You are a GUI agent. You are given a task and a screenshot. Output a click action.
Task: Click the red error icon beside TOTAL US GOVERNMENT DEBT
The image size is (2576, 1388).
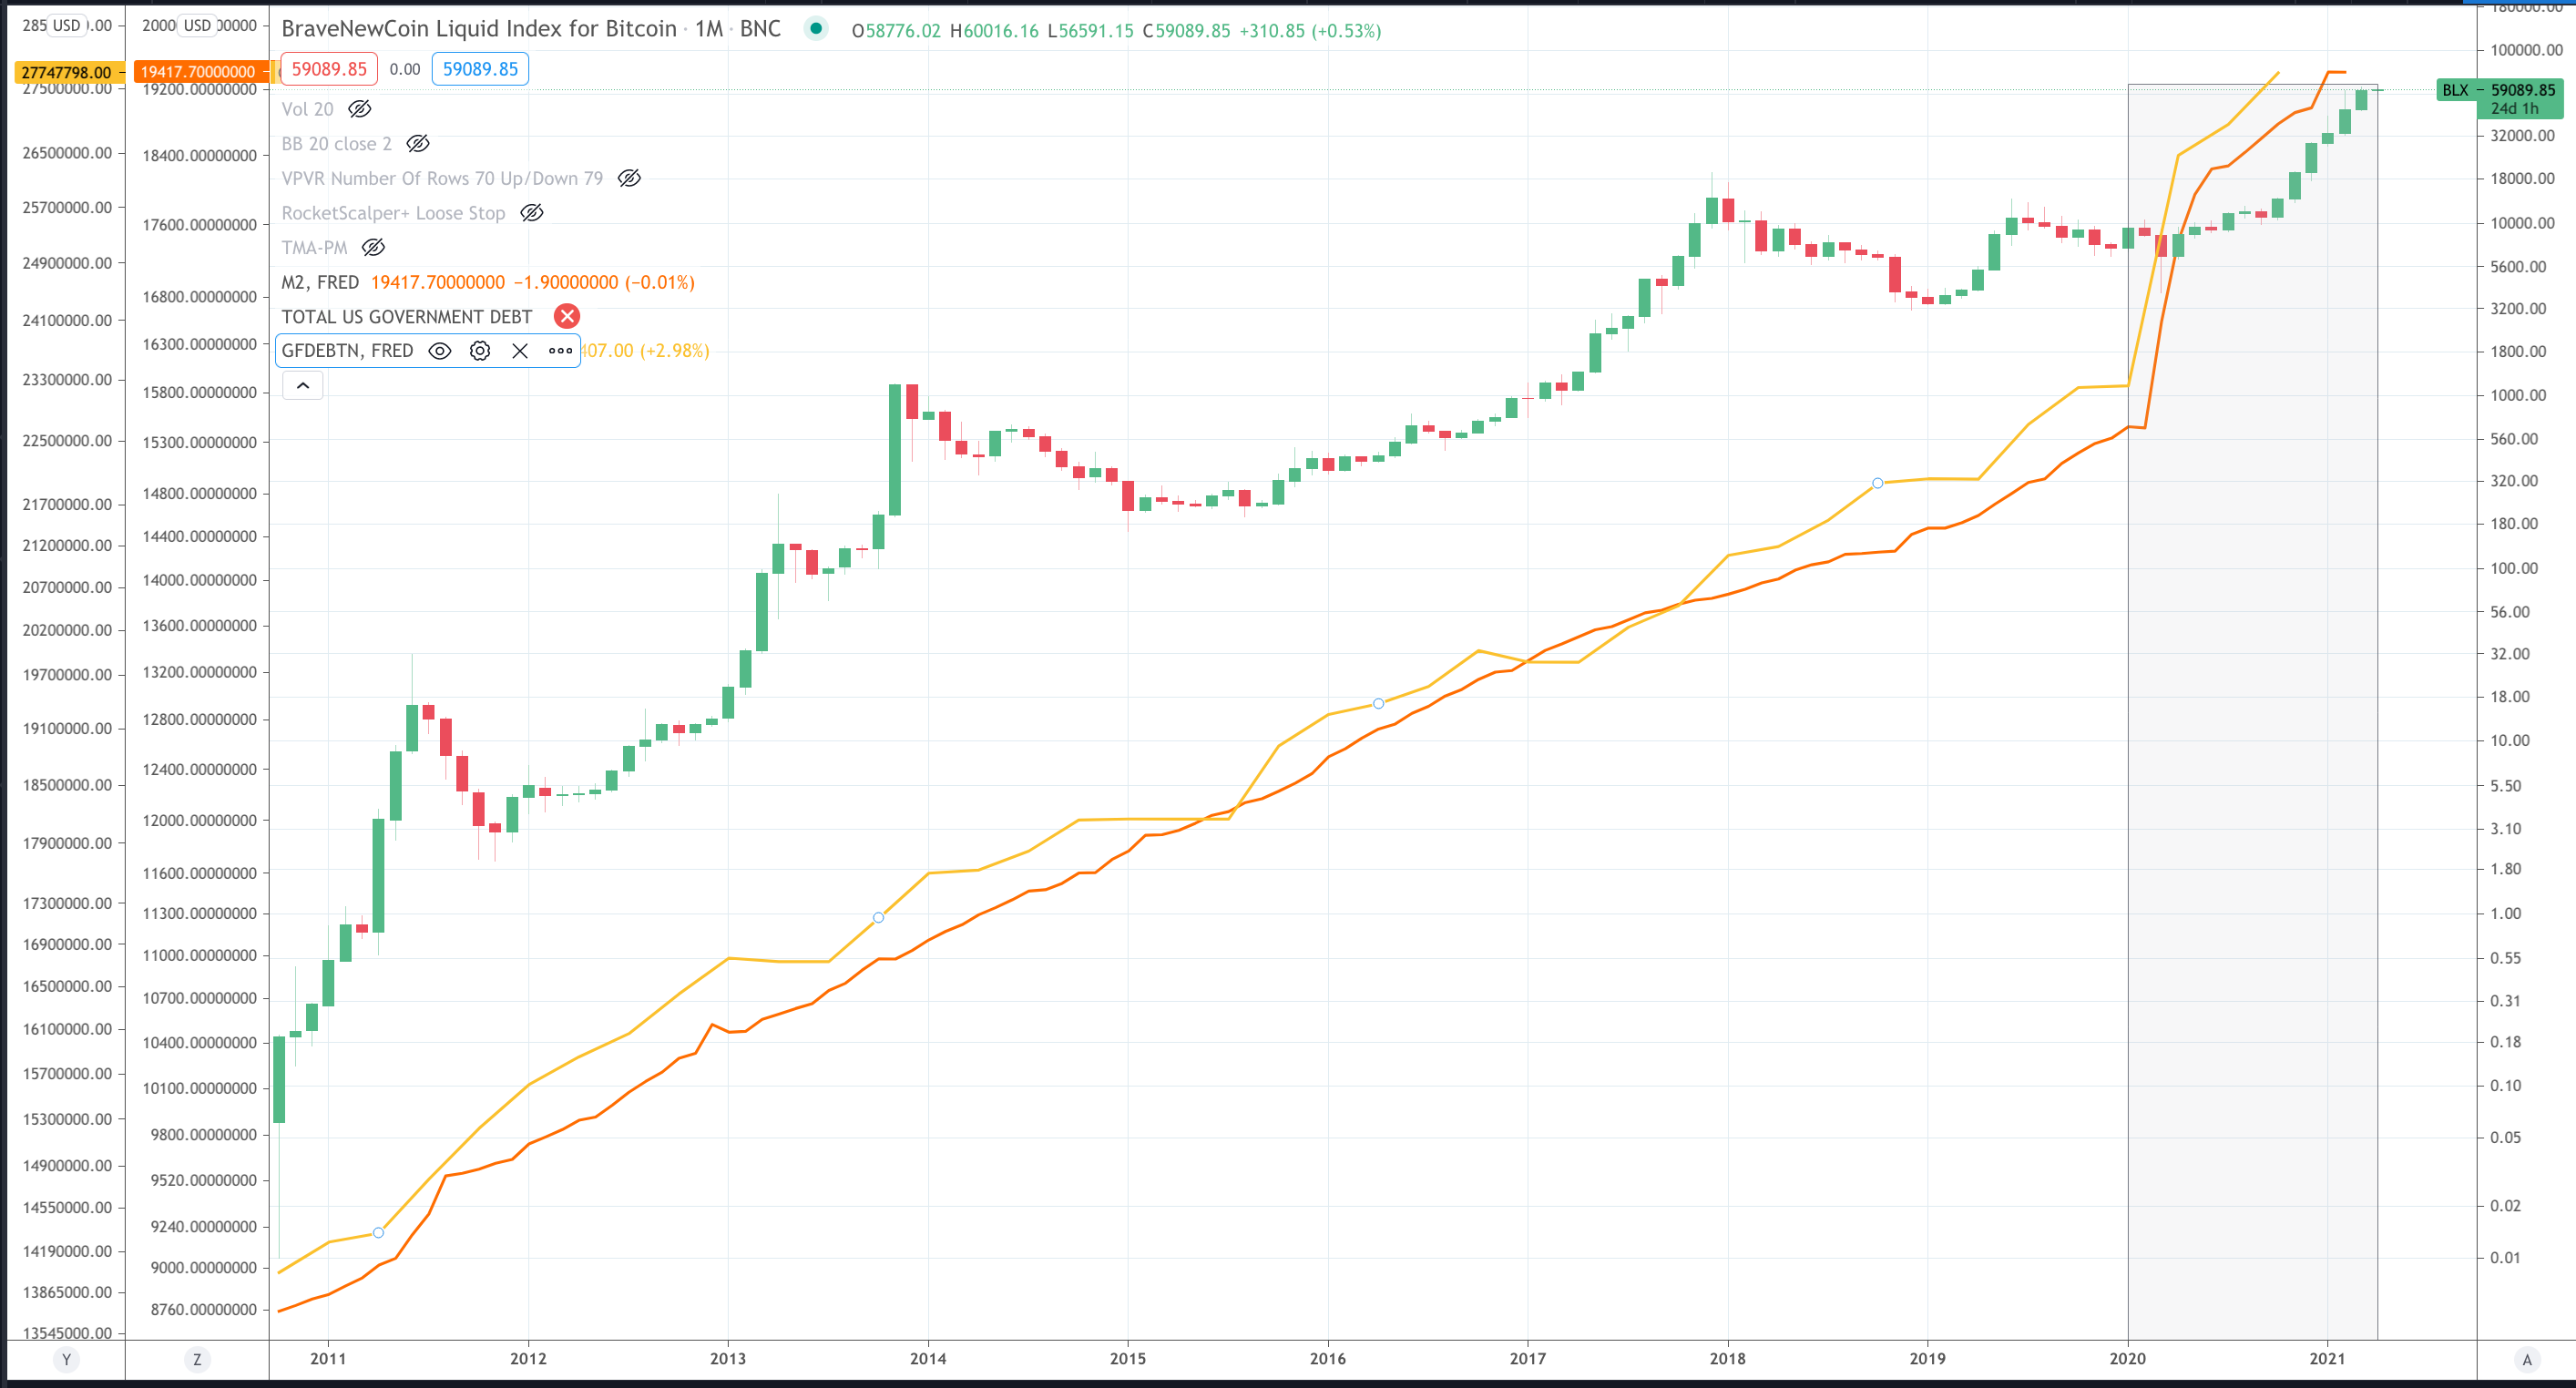coord(567,317)
